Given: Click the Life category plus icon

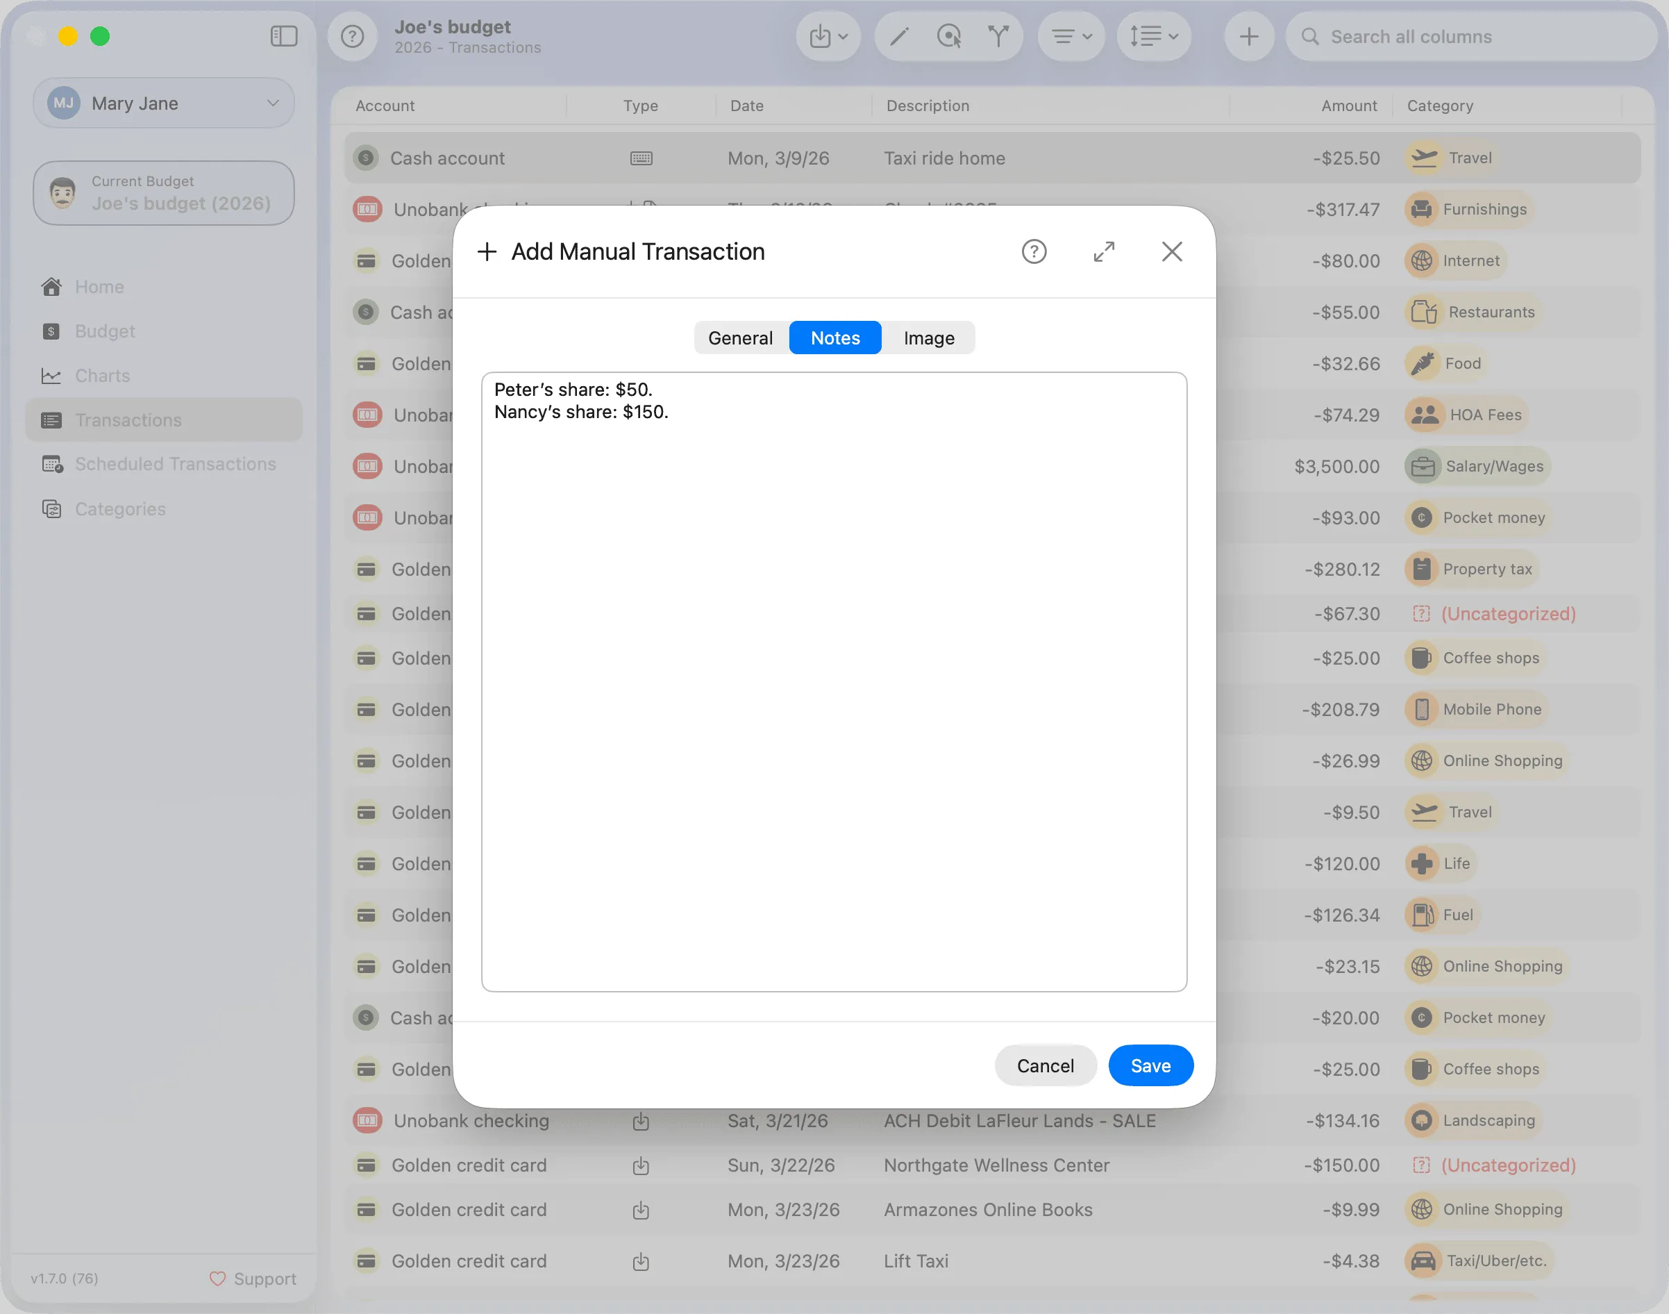Looking at the screenshot, I should (x=1421, y=863).
